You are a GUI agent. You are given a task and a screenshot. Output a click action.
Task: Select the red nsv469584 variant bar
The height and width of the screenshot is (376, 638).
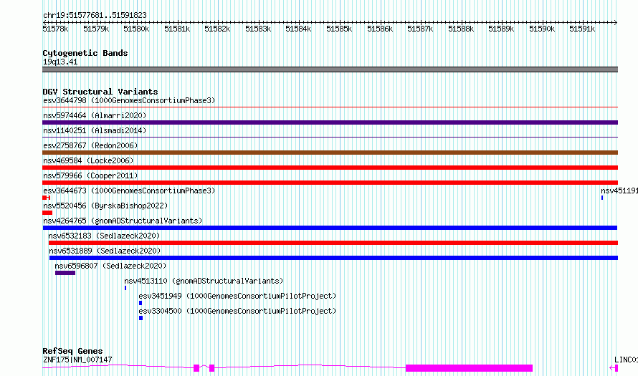pyautogui.click(x=330, y=168)
